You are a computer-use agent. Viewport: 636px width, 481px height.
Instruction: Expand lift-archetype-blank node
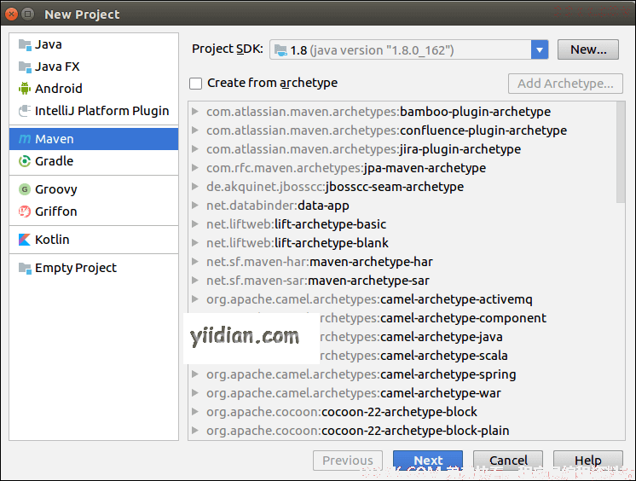(195, 243)
